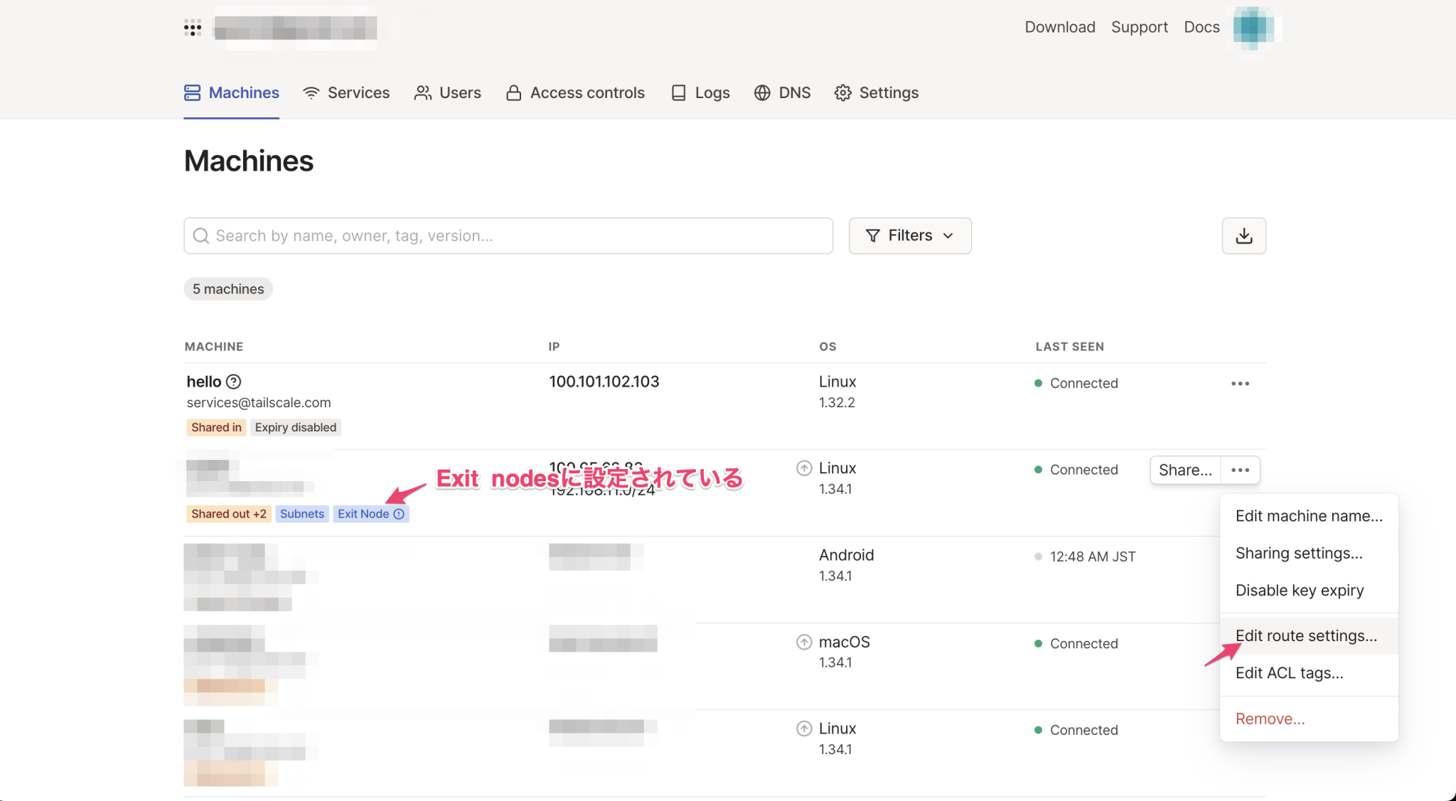Screen dimensions: 1456x801
Task: Select Edit route settings from the menu
Action: [1307, 635]
